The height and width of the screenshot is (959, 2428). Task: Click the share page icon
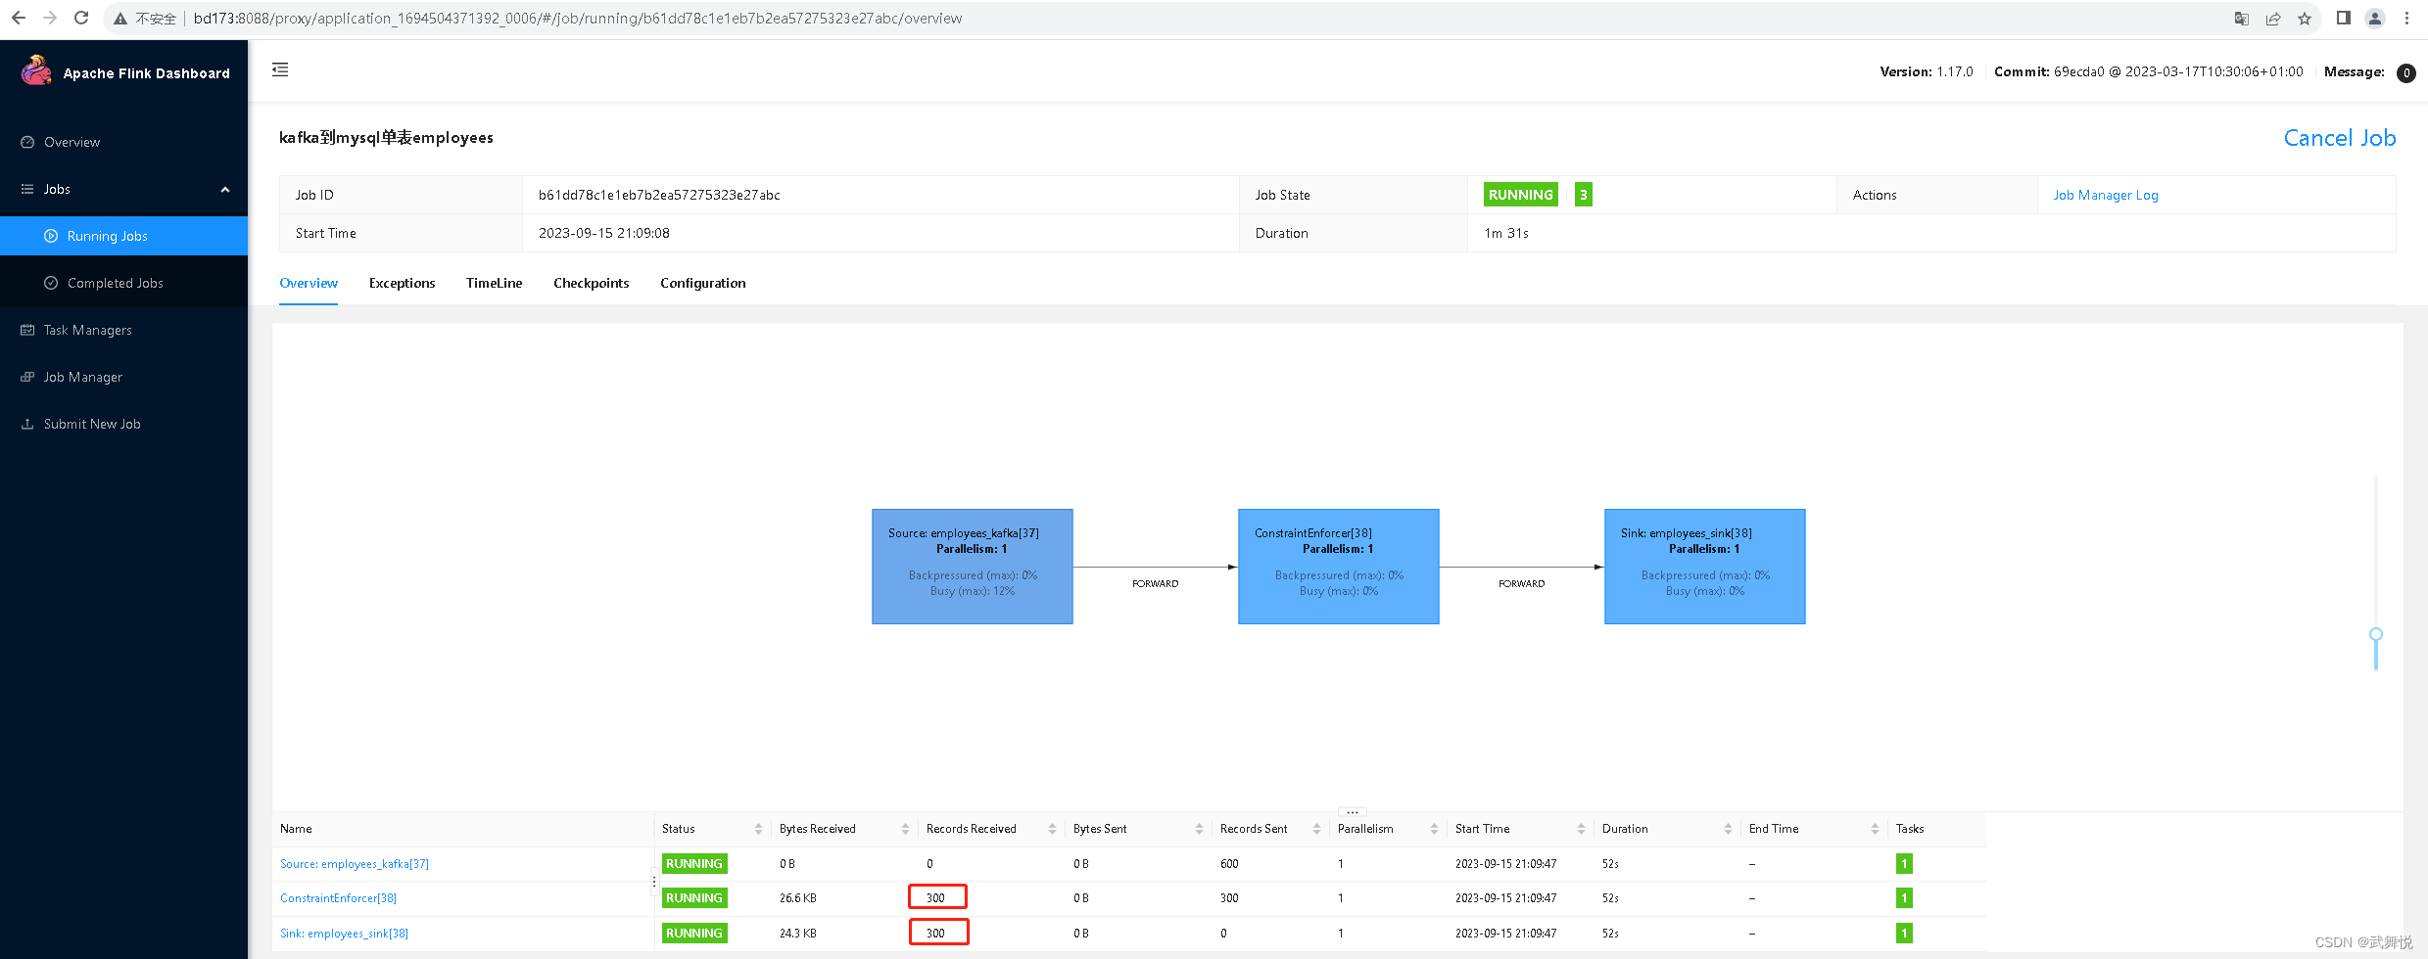tap(2273, 19)
